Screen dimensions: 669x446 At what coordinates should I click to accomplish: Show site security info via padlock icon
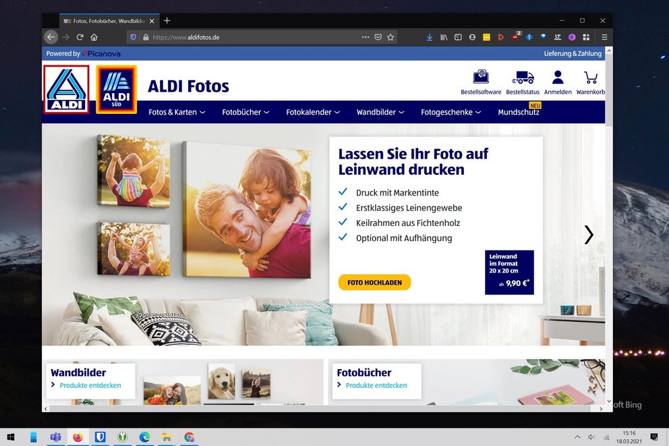click(x=146, y=37)
